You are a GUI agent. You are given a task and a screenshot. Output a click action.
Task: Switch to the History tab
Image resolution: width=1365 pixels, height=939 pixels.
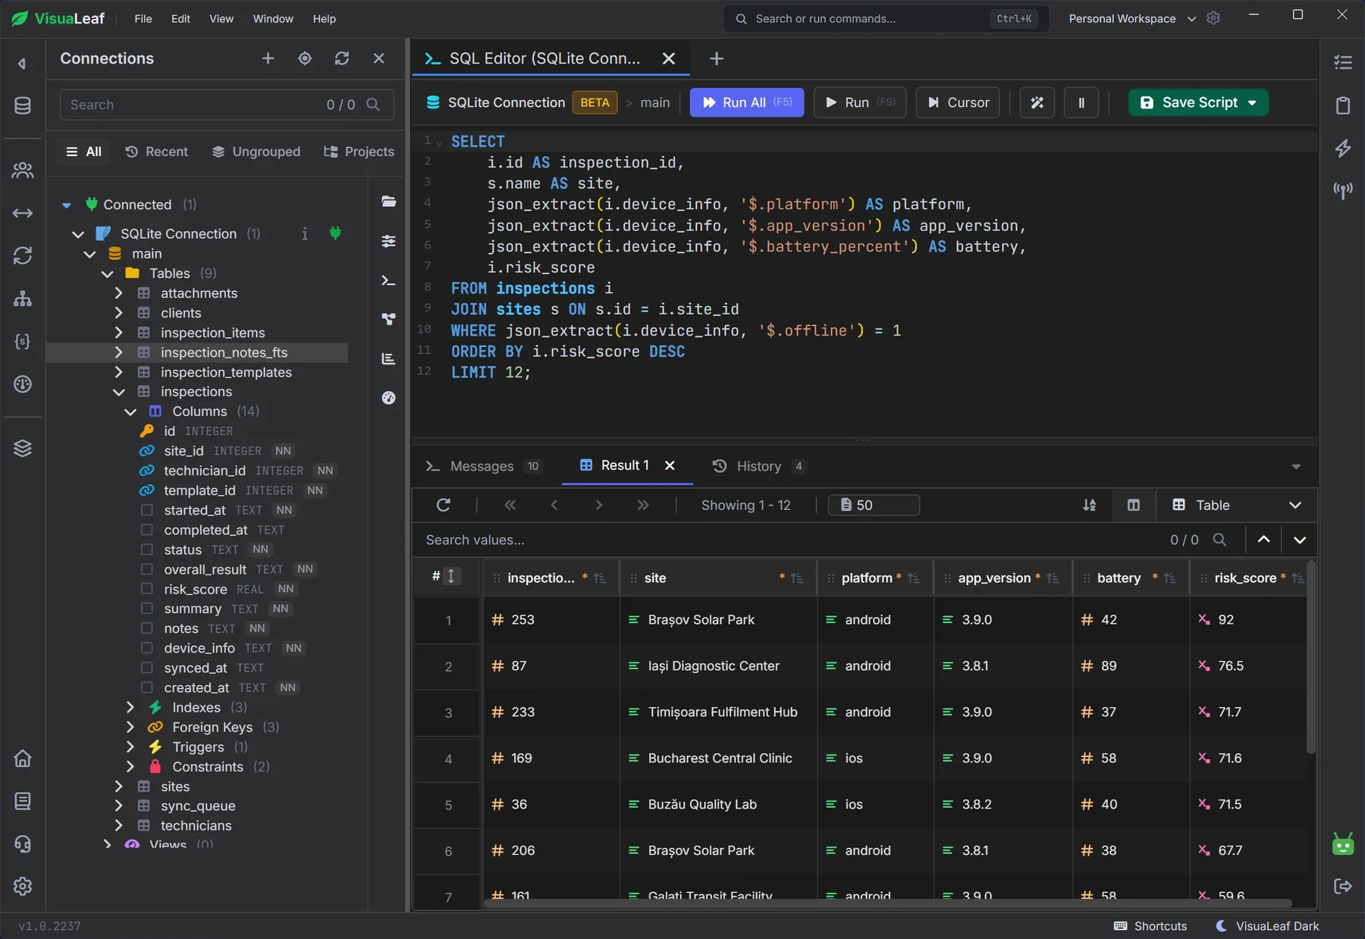[758, 466]
